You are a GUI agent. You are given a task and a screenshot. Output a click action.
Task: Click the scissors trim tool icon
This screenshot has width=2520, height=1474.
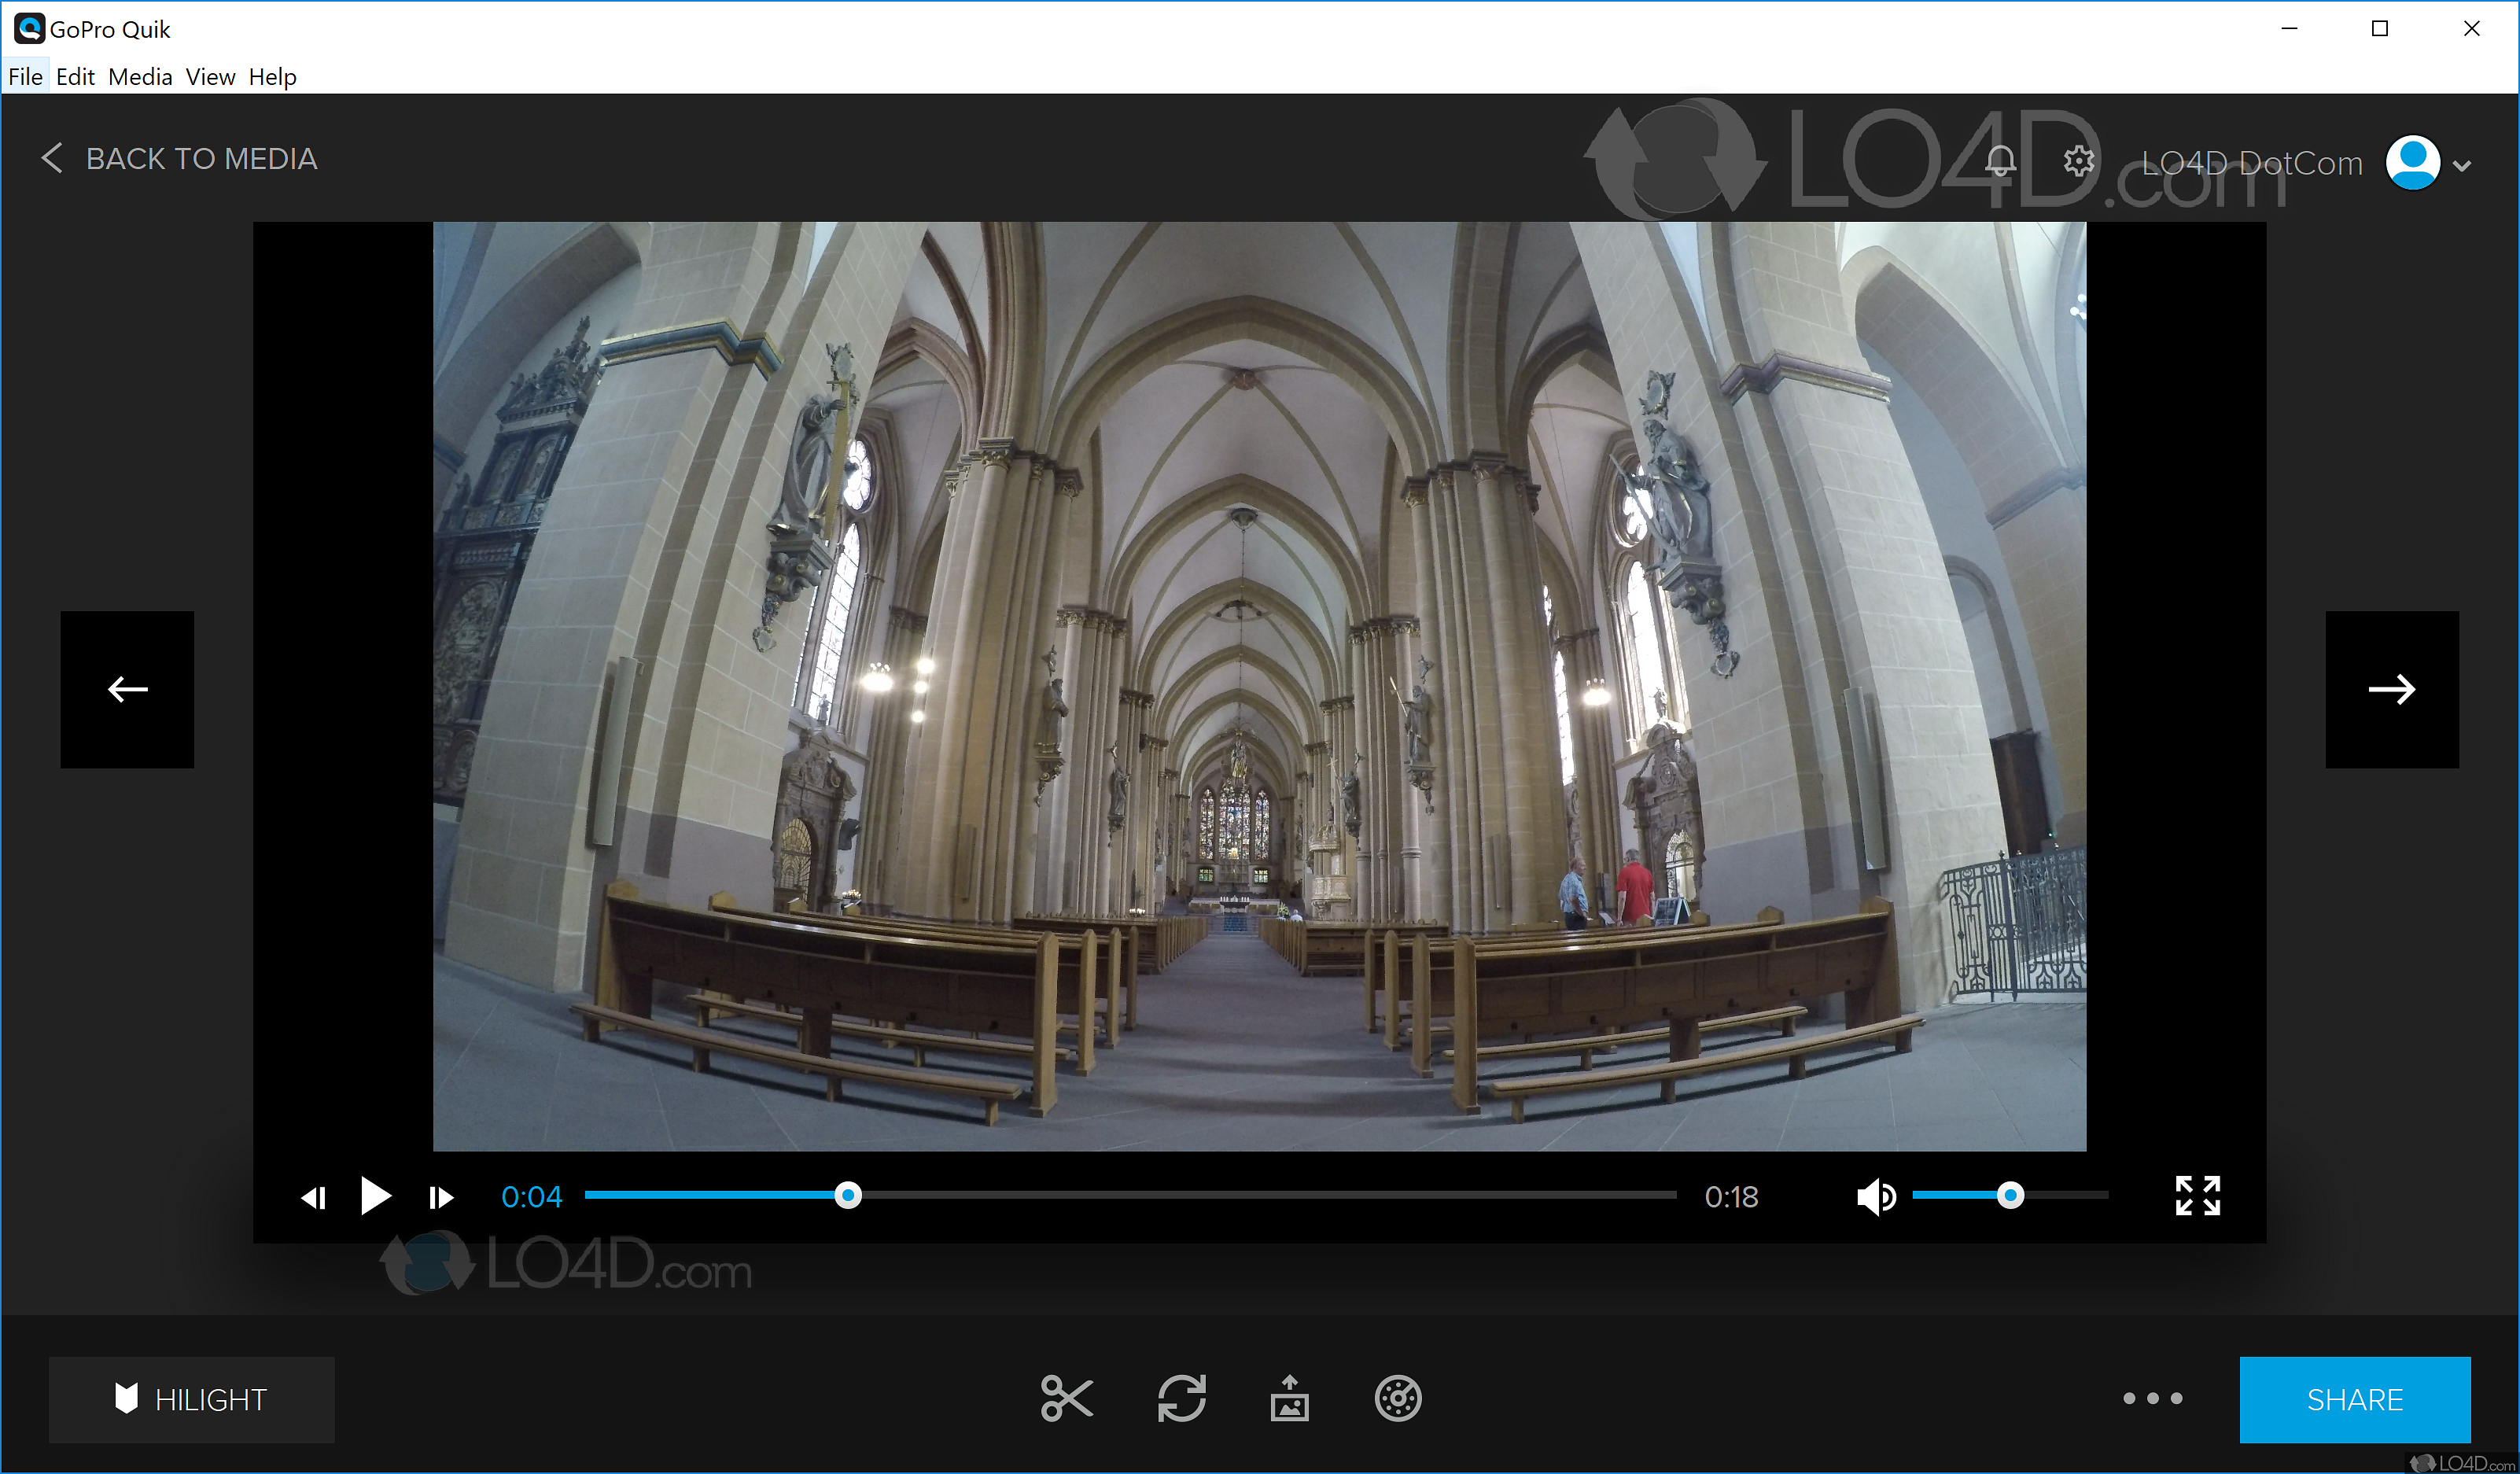(x=1066, y=1398)
